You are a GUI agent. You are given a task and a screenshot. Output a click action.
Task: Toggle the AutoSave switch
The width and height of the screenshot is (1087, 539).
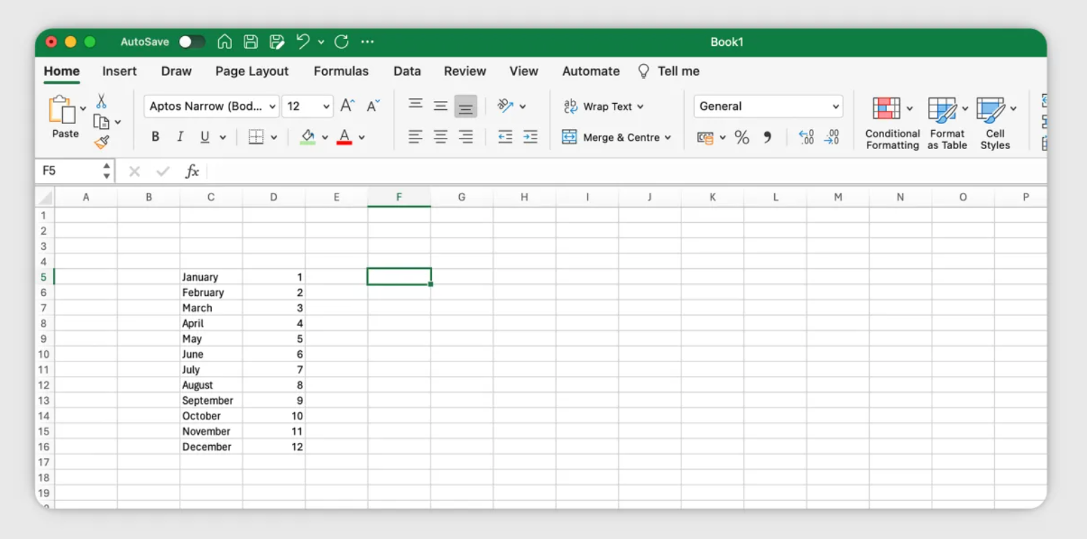[192, 42]
